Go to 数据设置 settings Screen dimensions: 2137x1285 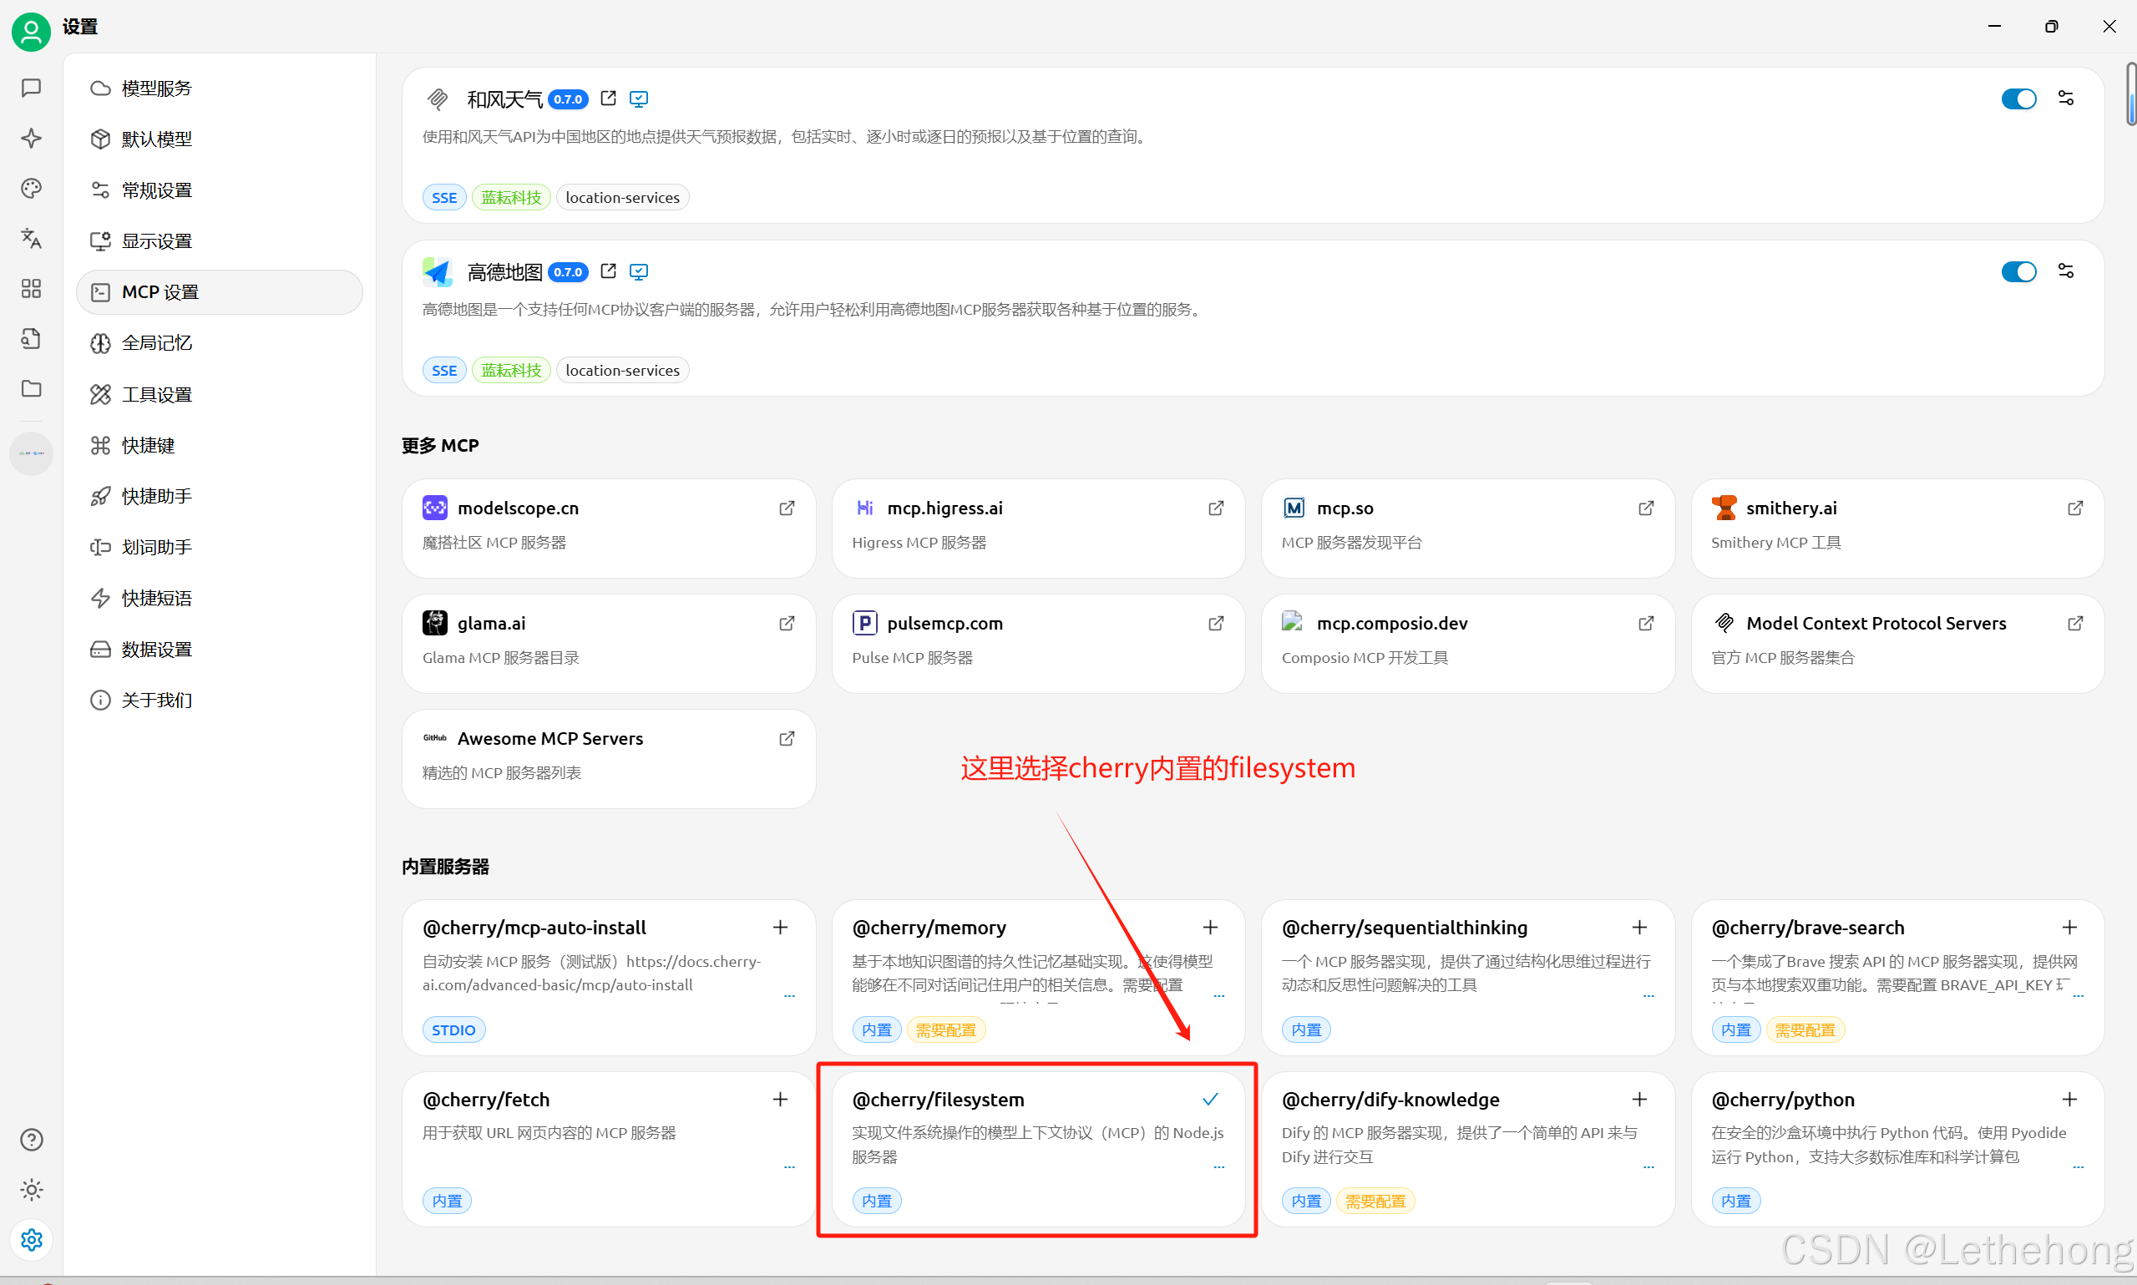[219, 650]
